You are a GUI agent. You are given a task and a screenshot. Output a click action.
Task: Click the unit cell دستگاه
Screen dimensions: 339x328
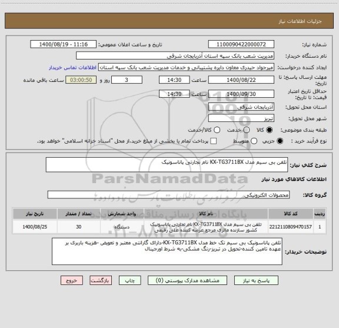point(122,227)
